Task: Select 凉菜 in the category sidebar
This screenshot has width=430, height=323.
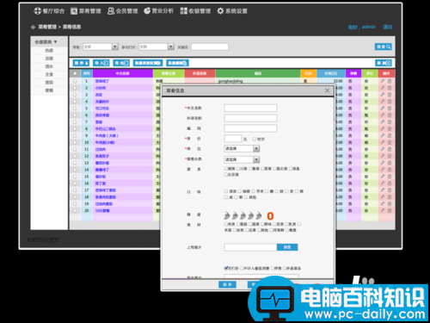Action: tap(49, 59)
